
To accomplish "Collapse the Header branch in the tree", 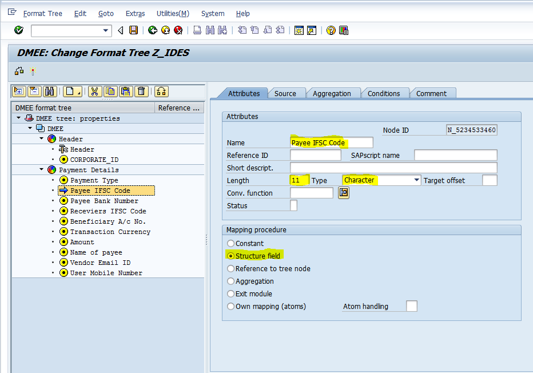I will (41, 138).
